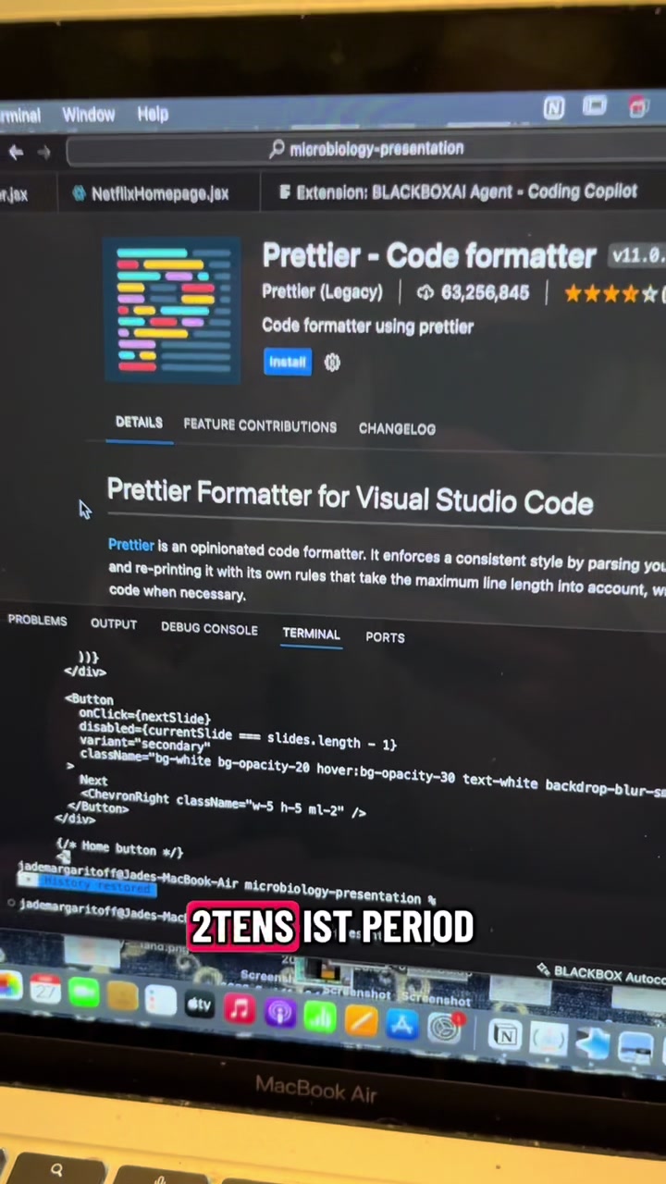Open Music app from the Dock
Image resolution: width=666 pixels, height=1184 pixels.
239,1008
